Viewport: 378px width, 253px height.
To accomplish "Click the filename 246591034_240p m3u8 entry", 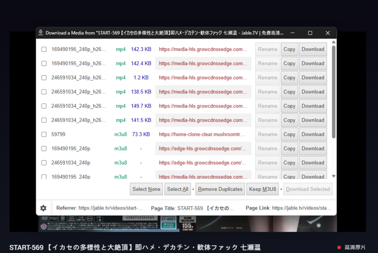I will [70, 163].
